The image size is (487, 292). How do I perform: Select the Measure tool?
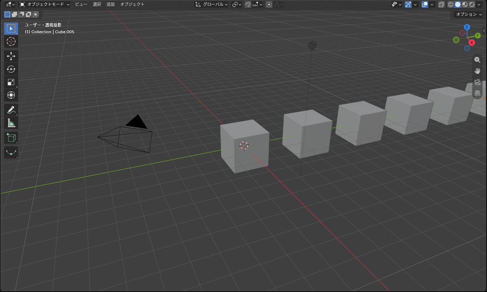(11, 123)
